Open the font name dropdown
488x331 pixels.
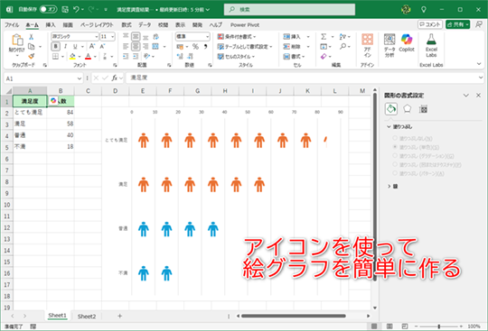point(96,37)
